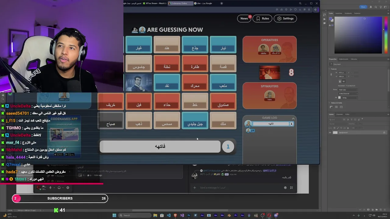The image size is (390, 219).
Task: Open the News button in Codenames
Action: point(244,19)
